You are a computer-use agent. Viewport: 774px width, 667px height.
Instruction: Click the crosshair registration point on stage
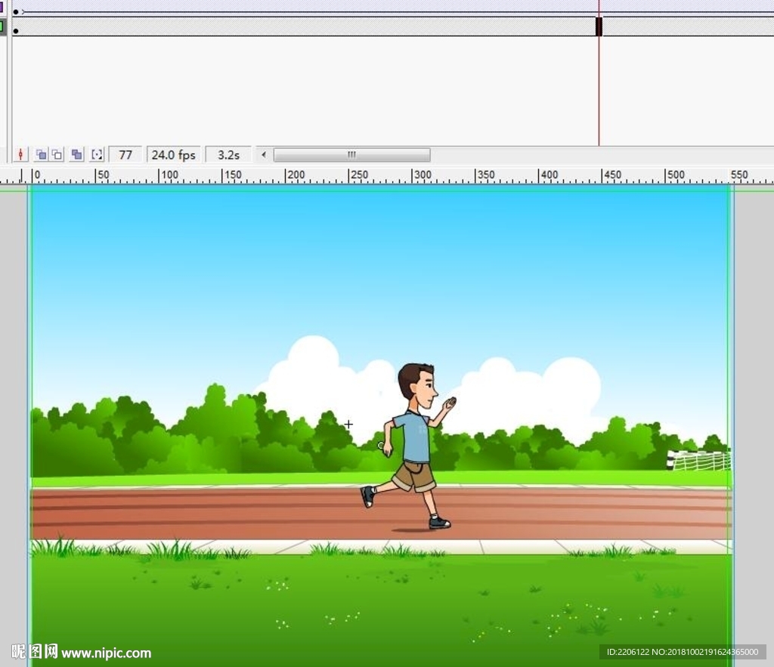click(x=348, y=425)
